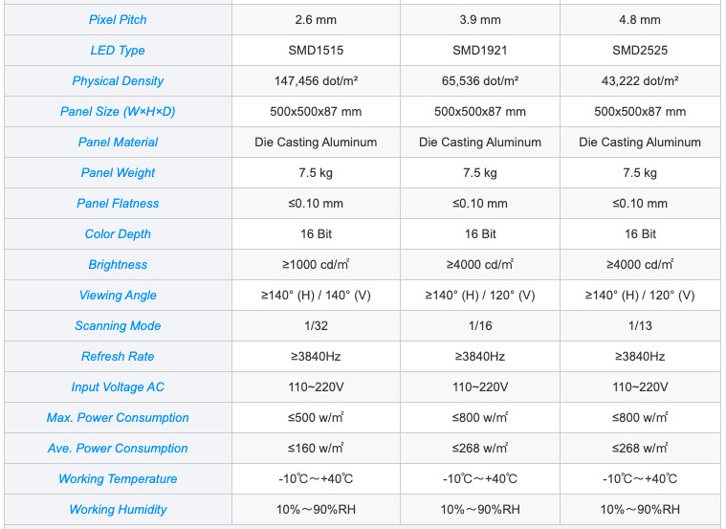
Task: Click the Ave. Power Consumption label
Action: (x=118, y=448)
